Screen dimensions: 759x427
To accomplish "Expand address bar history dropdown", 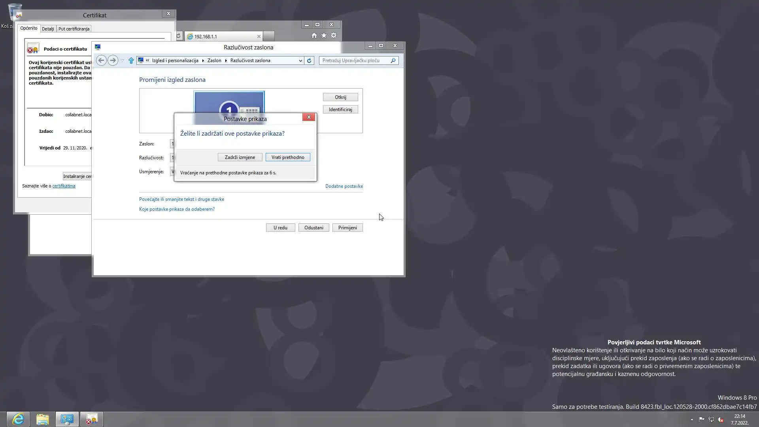I will click(x=300, y=60).
